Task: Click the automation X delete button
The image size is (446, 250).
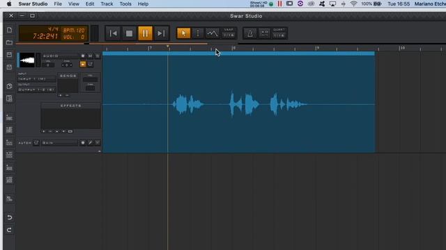Action: pos(98,143)
